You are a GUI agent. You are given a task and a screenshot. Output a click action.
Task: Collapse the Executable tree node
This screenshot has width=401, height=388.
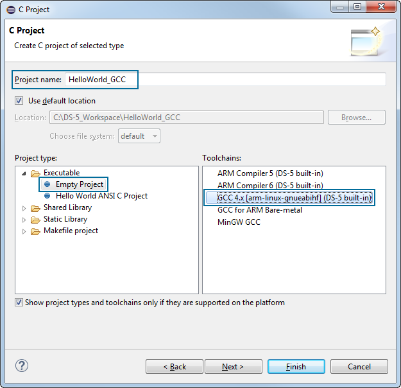point(24,173)
